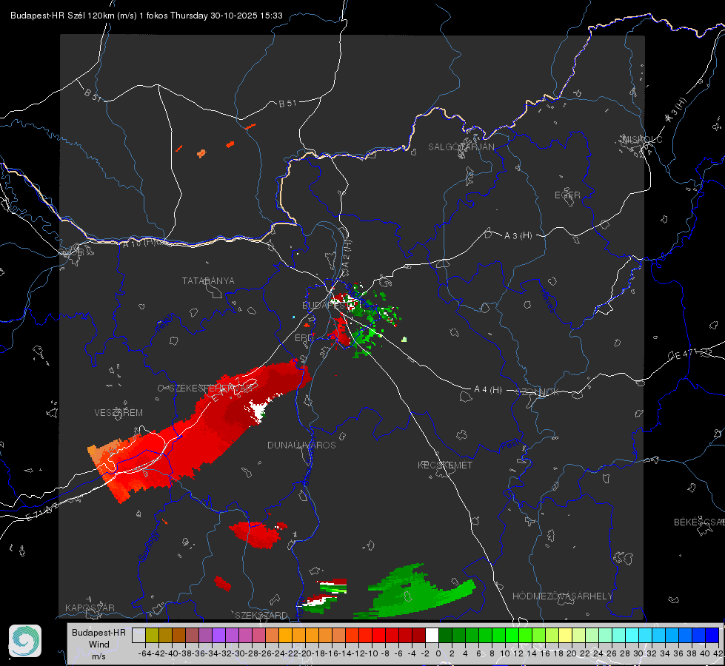
Task: Click the swirl weather service logo
Action: [x=25, y=641]
